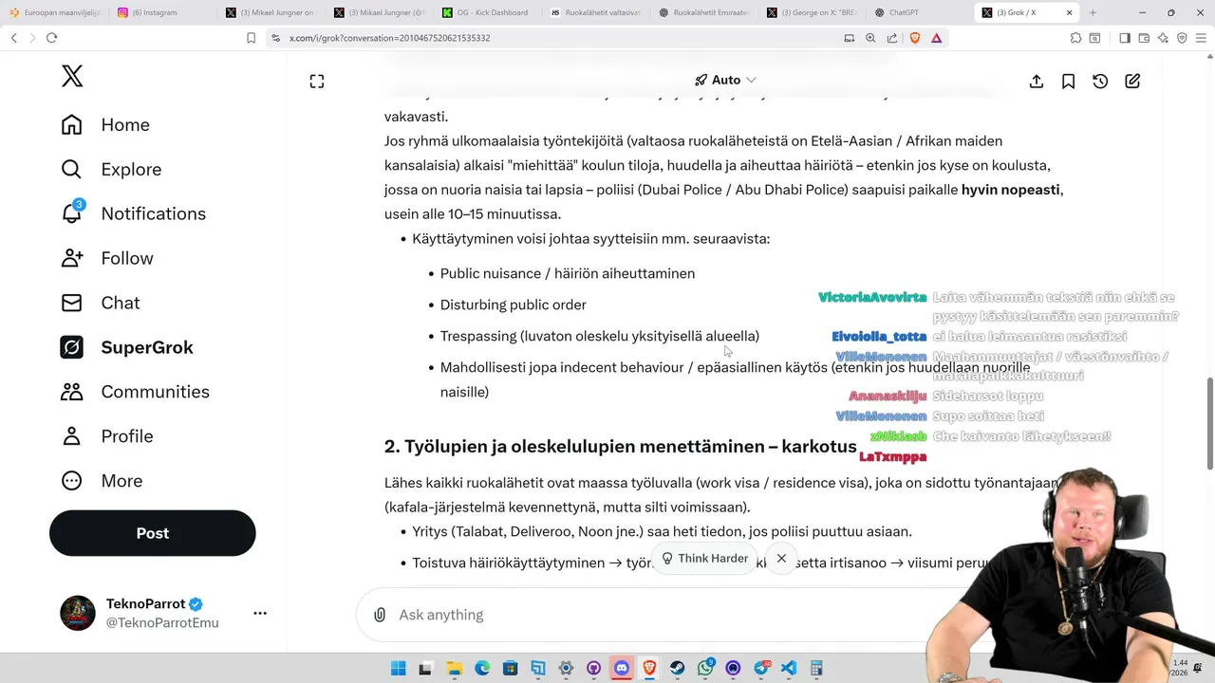Click bullet starting with 'Trespassing'
1215x683 pixels.
600,336
